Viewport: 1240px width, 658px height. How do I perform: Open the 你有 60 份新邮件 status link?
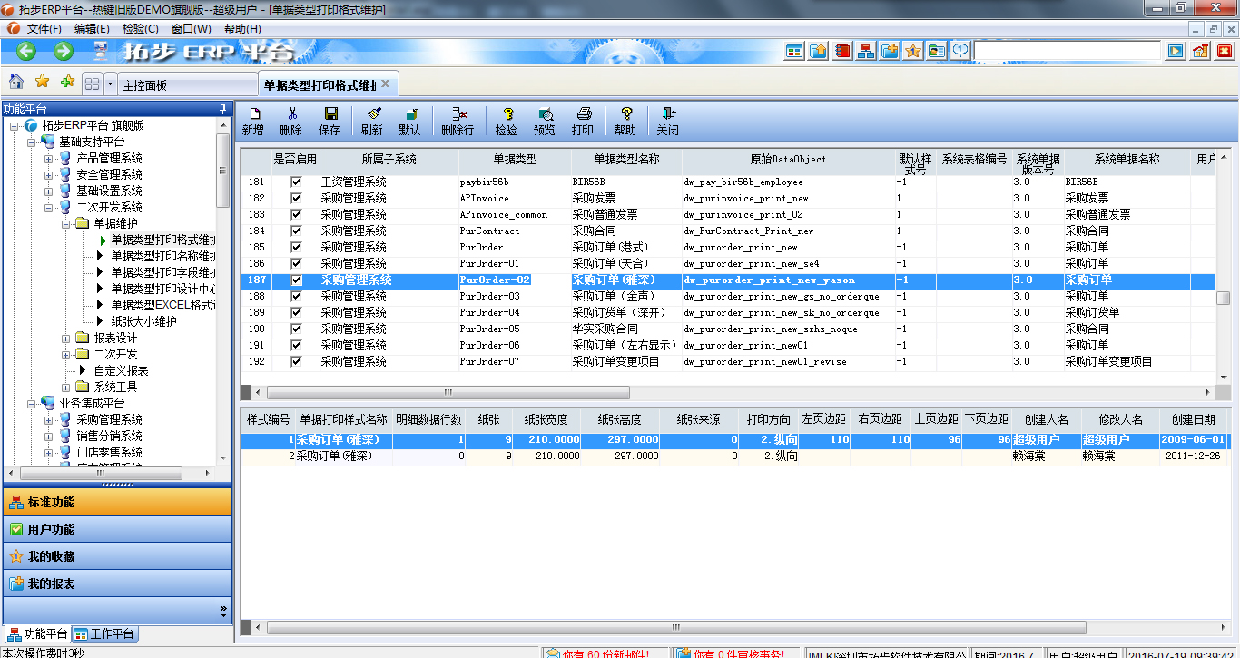pos(599,652)
